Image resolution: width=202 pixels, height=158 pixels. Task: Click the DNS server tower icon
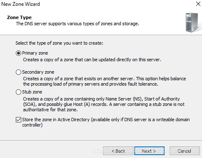(x=193, y=23)
